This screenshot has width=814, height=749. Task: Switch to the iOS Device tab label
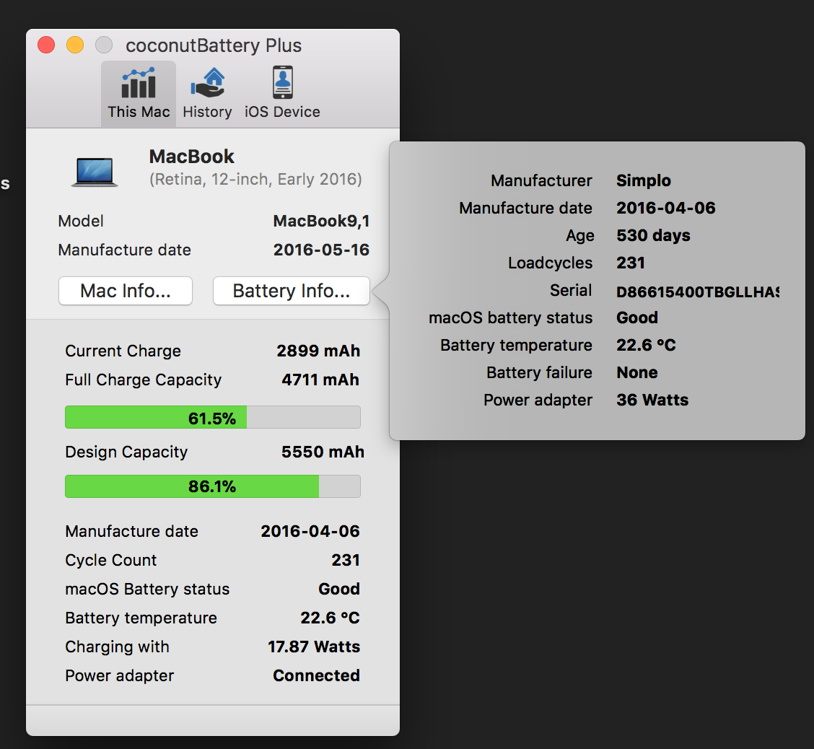(x=282, y=112)
